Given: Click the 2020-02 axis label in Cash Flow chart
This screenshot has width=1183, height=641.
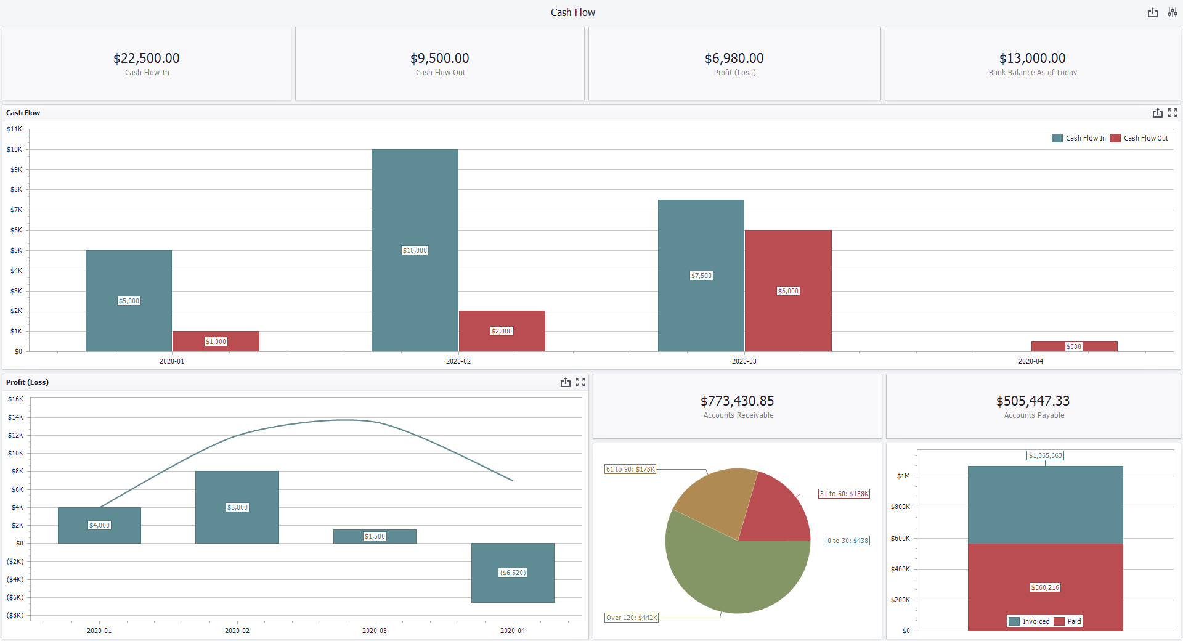Looking at the screenshot, I should coord(458,361).
